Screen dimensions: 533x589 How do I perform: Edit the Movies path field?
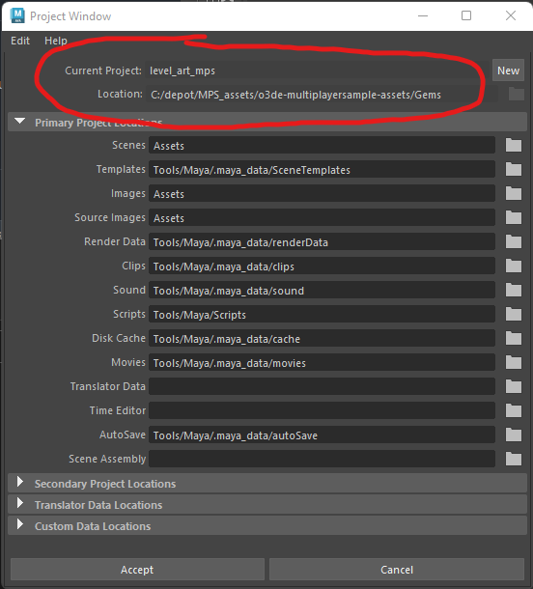click(x=322, y=362)
